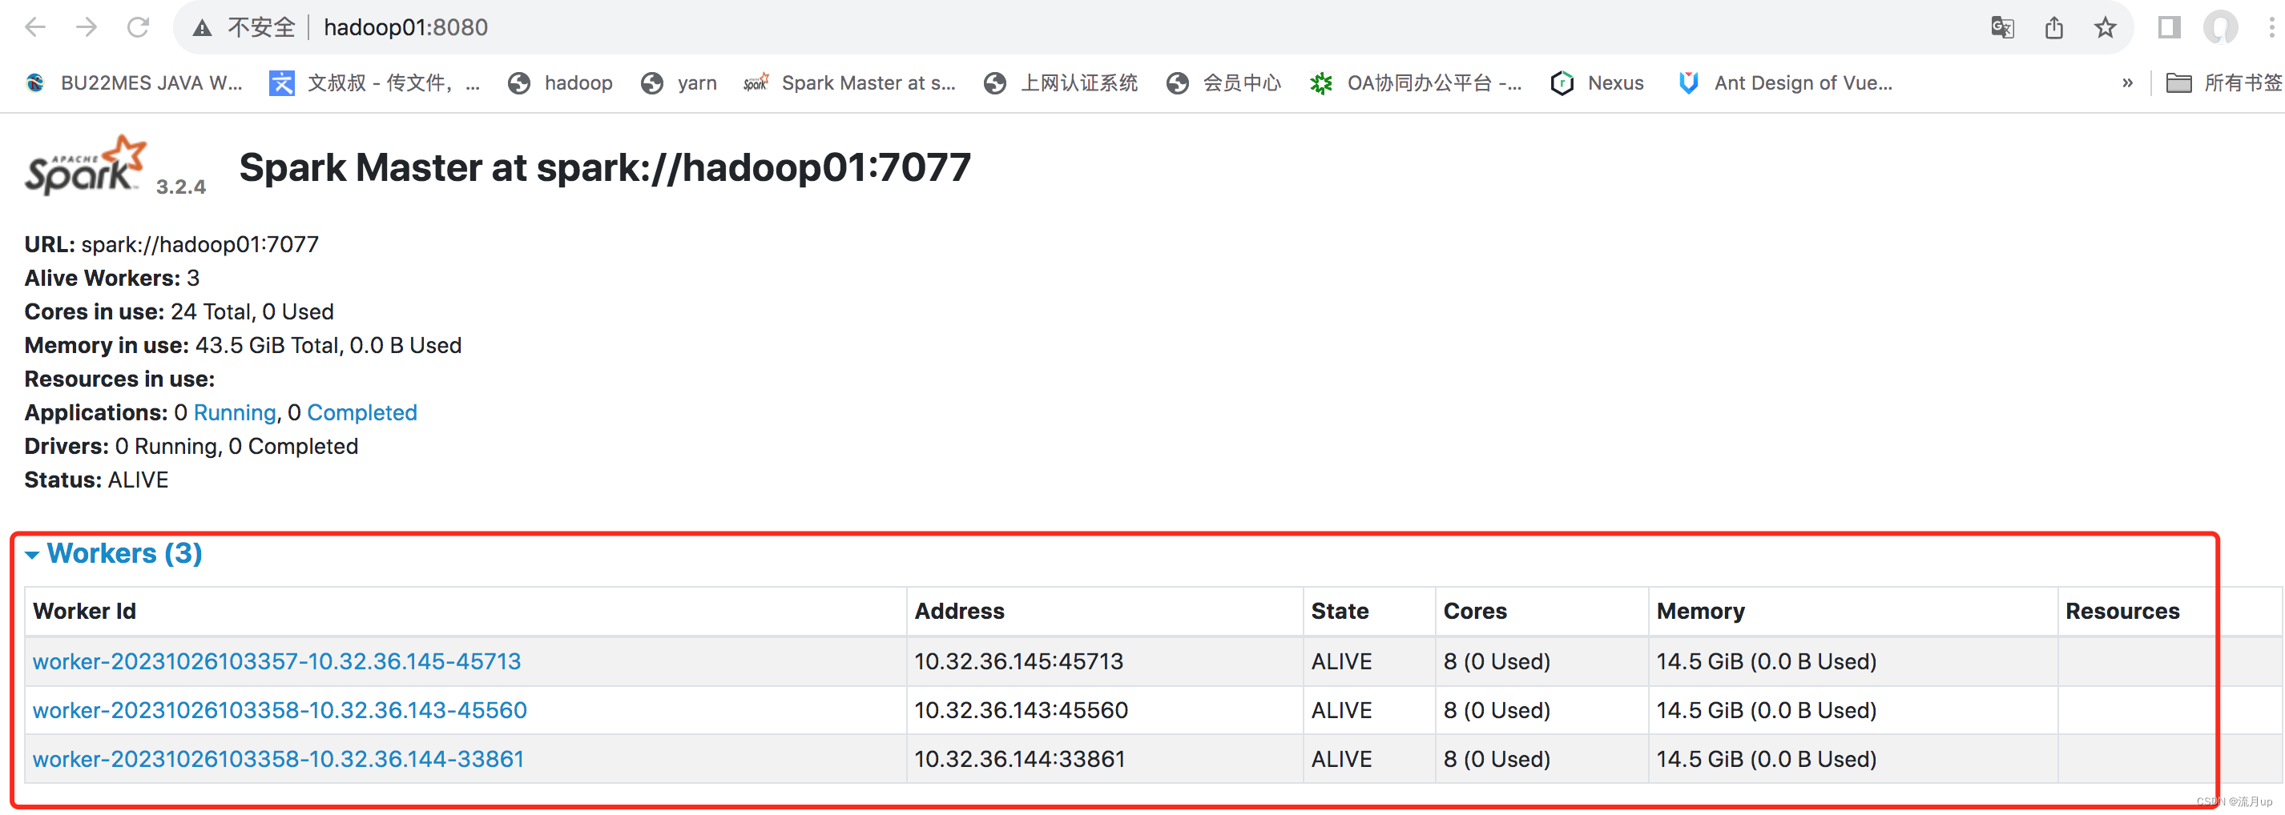Go back with the browser back arrow
This screenshot has width=2285, height=815.
coord(35,27)
